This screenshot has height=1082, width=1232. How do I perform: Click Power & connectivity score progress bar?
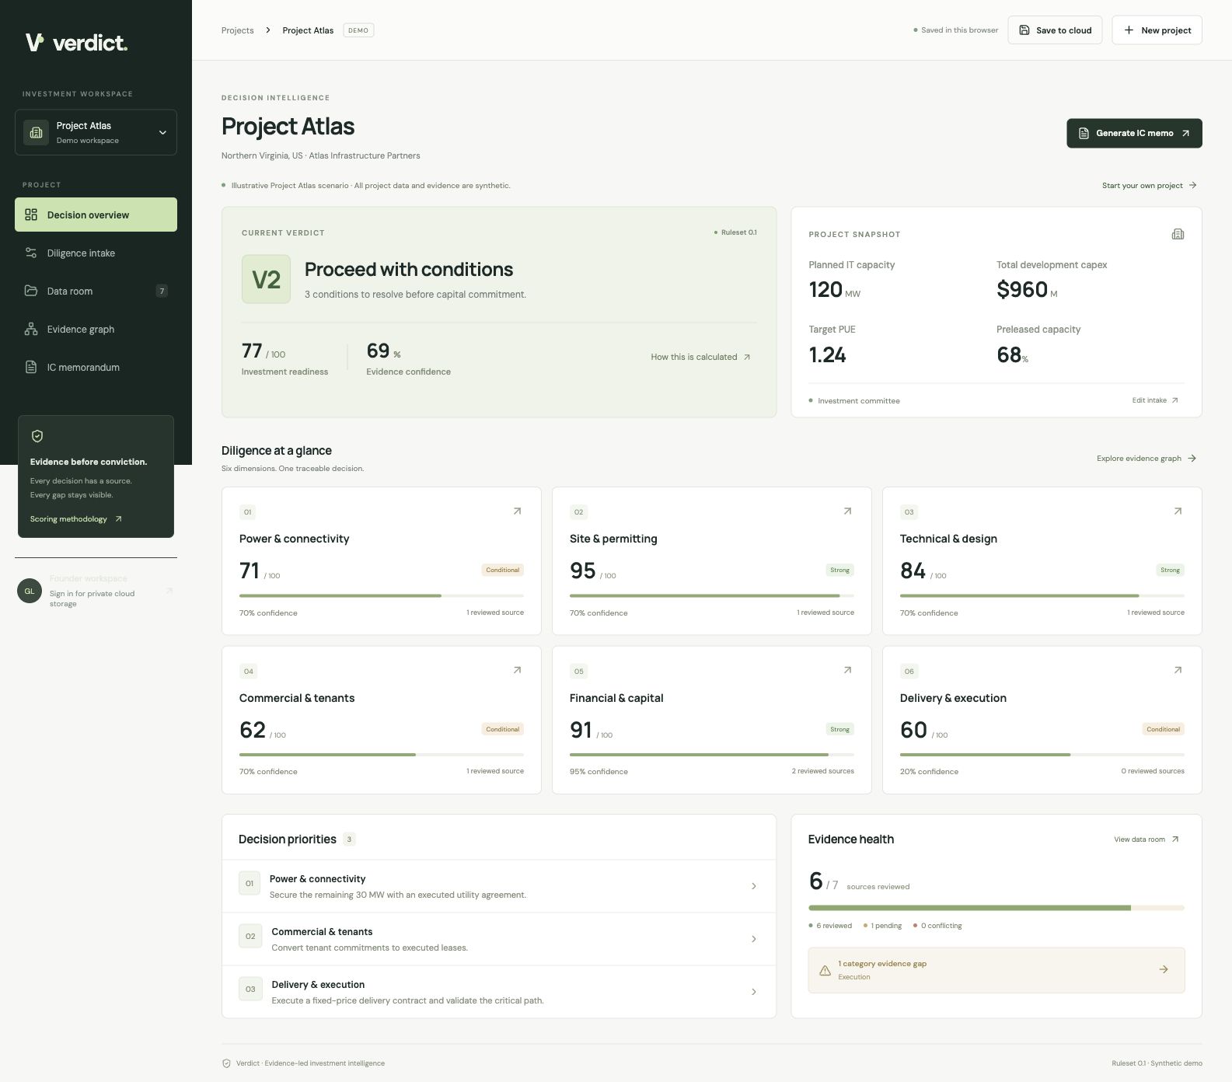[x=381, y=596]
